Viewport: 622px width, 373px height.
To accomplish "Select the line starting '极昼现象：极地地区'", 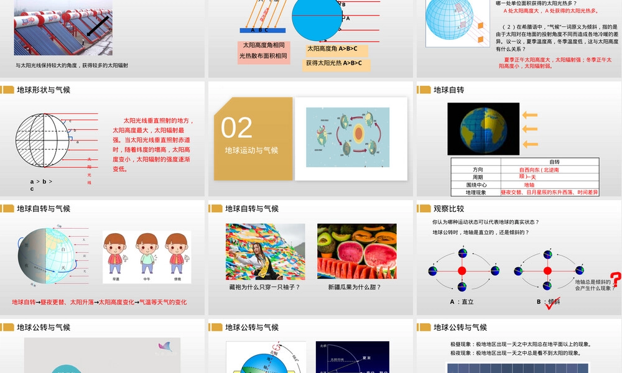I will (521, 344).
